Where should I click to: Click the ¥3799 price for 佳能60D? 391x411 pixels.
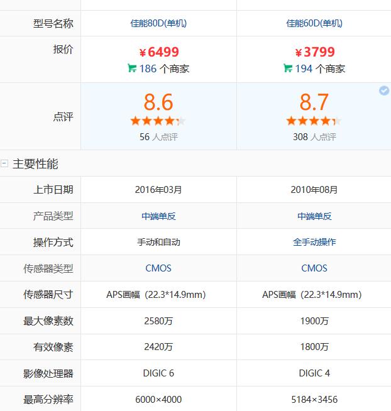tap(315, 52)
